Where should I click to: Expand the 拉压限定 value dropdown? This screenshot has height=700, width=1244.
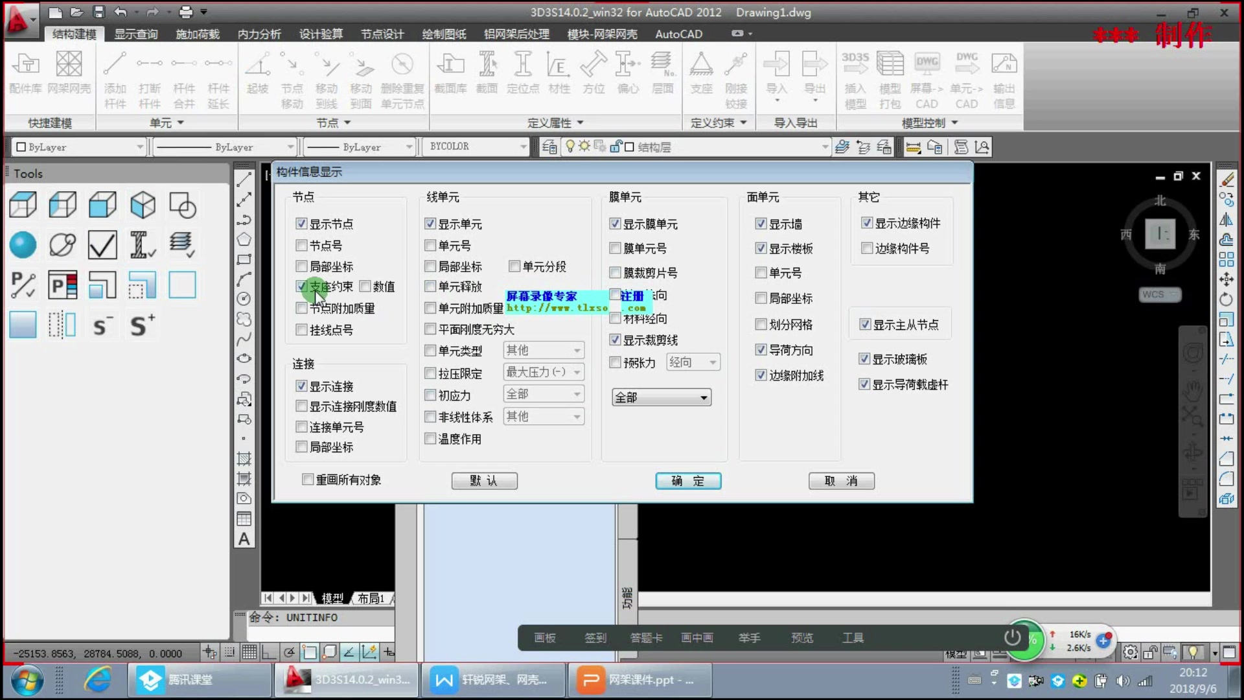pyautogui.click(x=575, y=372)
